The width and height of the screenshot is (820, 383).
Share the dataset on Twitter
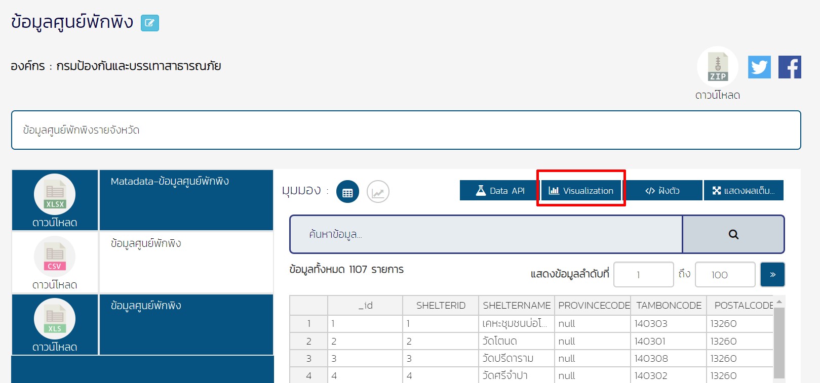tap(759, 67)
